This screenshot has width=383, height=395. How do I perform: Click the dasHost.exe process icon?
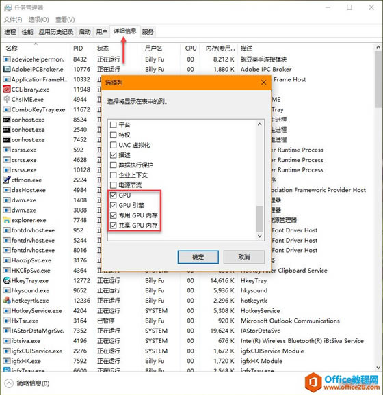7,190
